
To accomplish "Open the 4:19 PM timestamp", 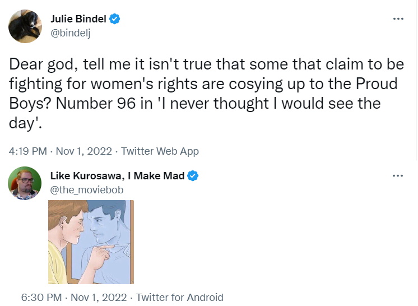I will click(x=28, y=151).
